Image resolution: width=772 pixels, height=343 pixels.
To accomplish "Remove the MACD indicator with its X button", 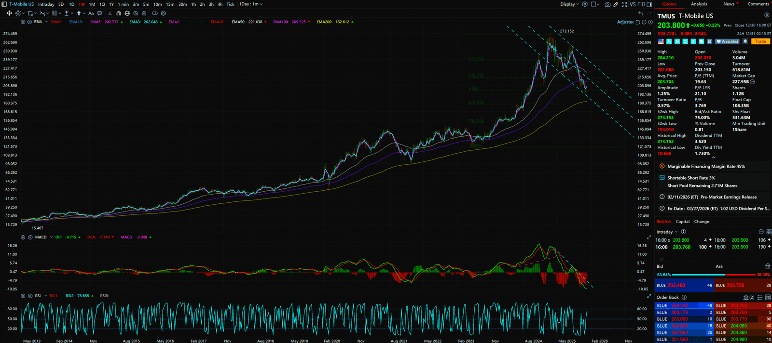I will 30,237.
